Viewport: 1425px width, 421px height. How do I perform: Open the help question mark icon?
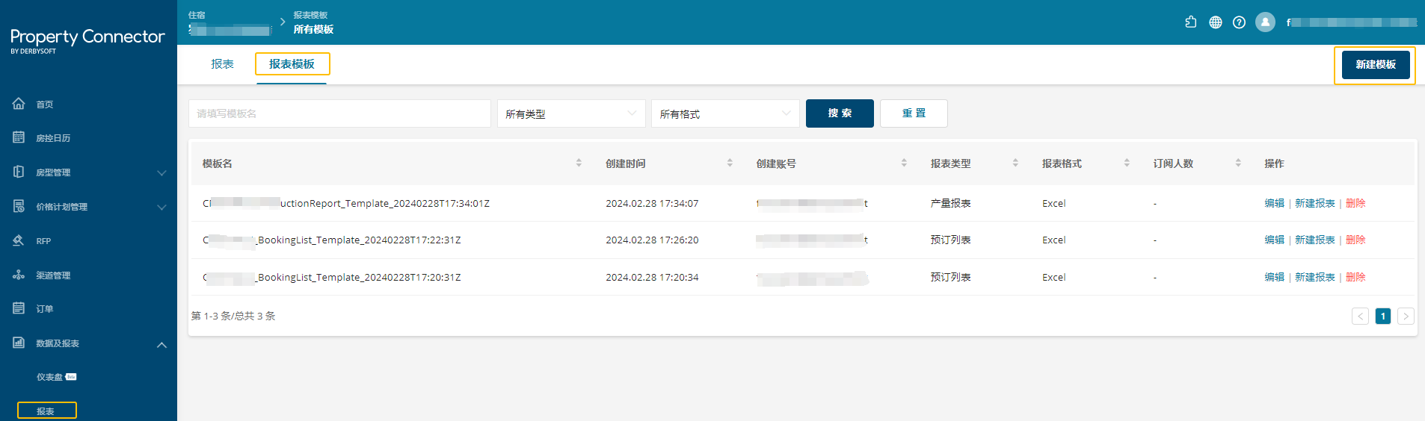(x=1240, y=22)
